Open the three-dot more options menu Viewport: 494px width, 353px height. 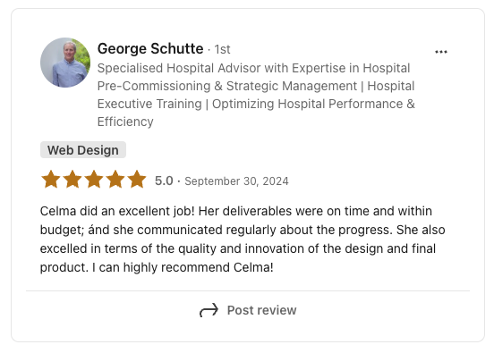441,52
